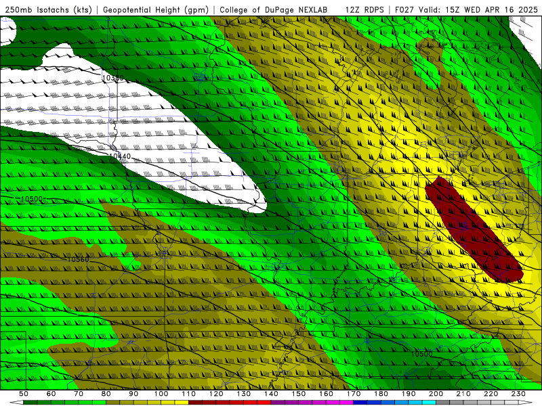The width and height of the screenshot is (542, 406).
Task: Click the 10380 height contour label
Action: [112, 78]
